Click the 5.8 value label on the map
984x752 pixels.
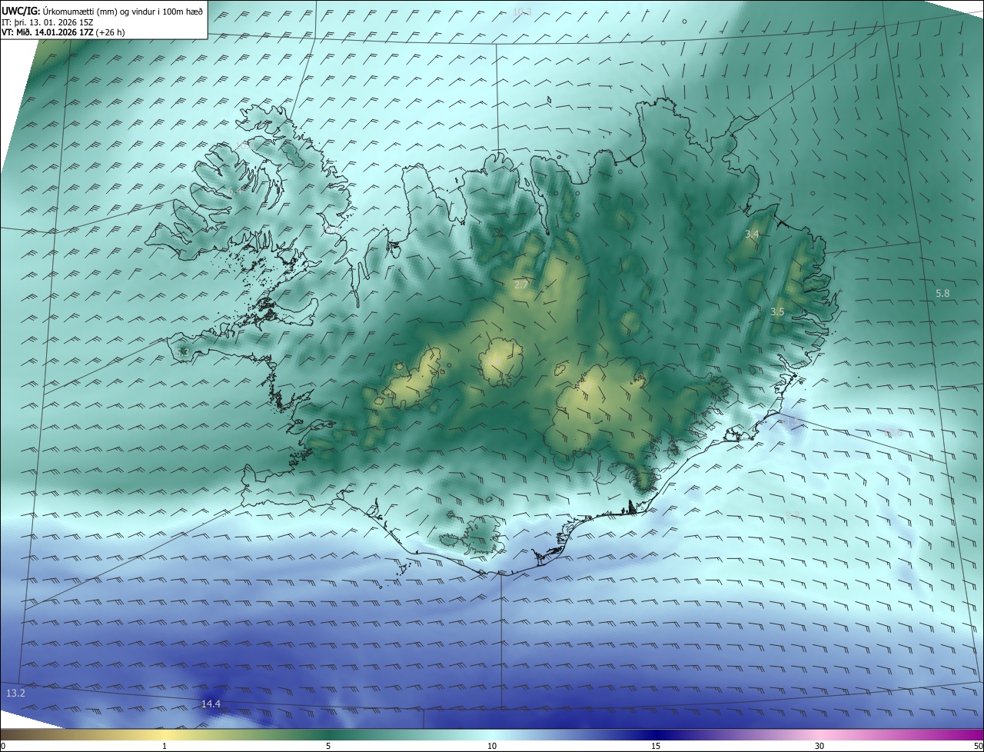[x=942, y=294]
